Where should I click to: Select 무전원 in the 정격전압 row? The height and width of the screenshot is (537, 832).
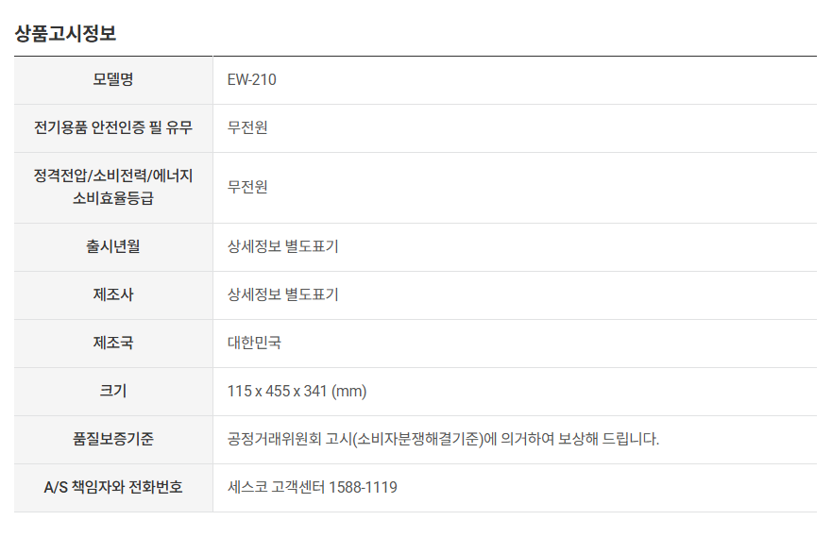247,187
